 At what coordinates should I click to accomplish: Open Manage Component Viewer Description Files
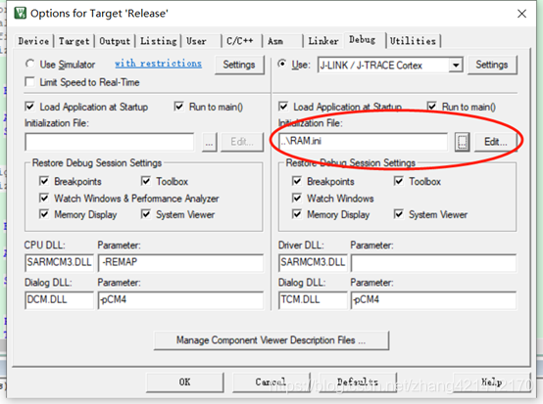pos(271,340)
